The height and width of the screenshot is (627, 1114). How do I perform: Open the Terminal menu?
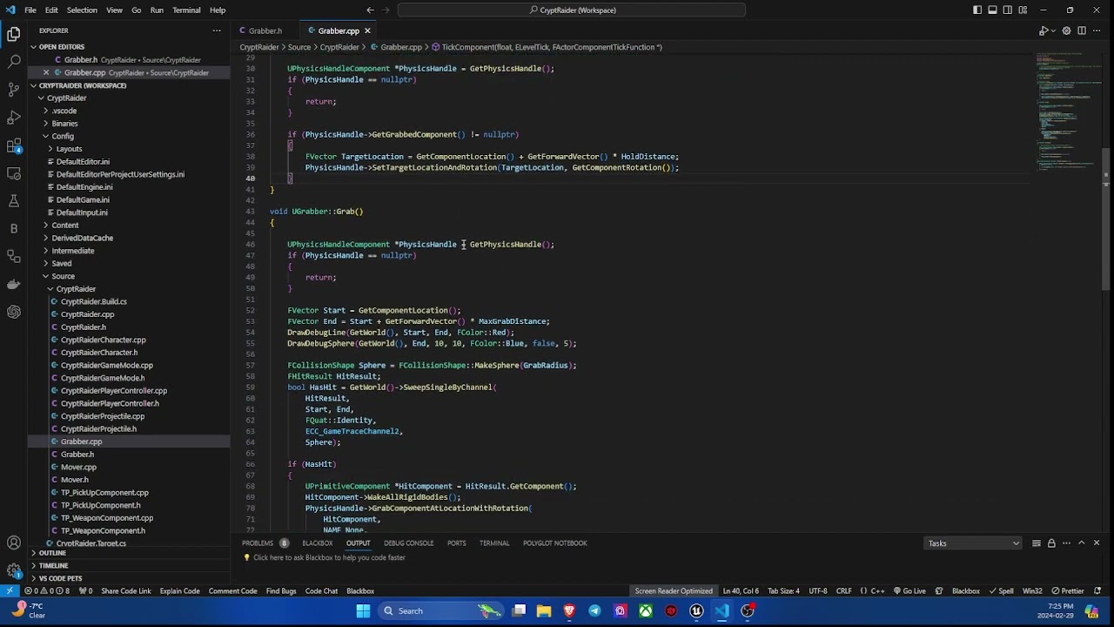(x=186, y=10)
